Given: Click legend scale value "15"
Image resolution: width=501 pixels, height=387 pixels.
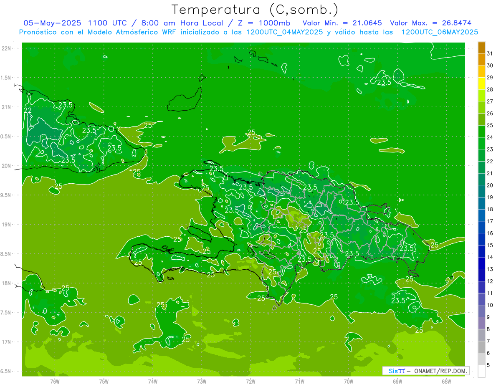Looking at the screenshot, I should tap(490, 245).
